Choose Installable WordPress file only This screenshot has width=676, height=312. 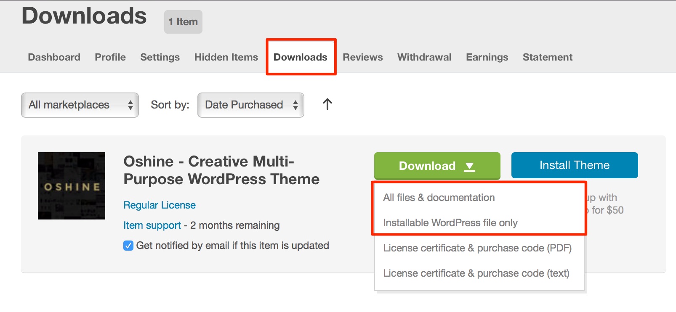450,223
